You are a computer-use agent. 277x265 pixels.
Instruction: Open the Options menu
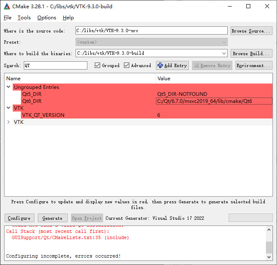47,18
